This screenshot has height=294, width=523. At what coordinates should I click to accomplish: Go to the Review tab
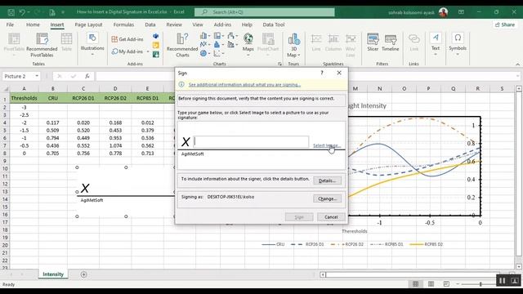pyautogui.click(x=174, y=24)
